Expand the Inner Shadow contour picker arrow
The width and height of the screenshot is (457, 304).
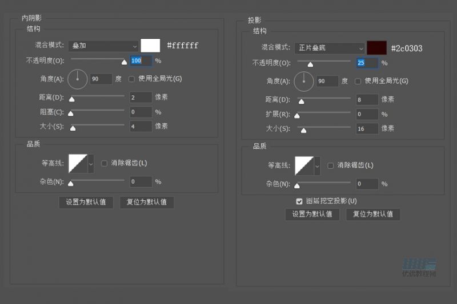click(x=91, y=164)
